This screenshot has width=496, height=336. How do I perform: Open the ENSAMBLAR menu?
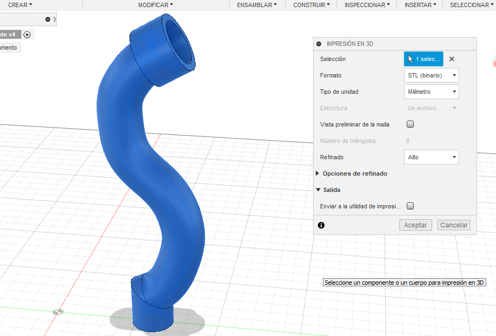pyautogui.click(x=257, y=5)
